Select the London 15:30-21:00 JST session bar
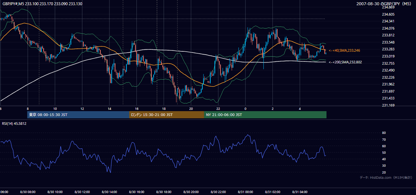This screenshot has height=195, width=416. (167, 115)
